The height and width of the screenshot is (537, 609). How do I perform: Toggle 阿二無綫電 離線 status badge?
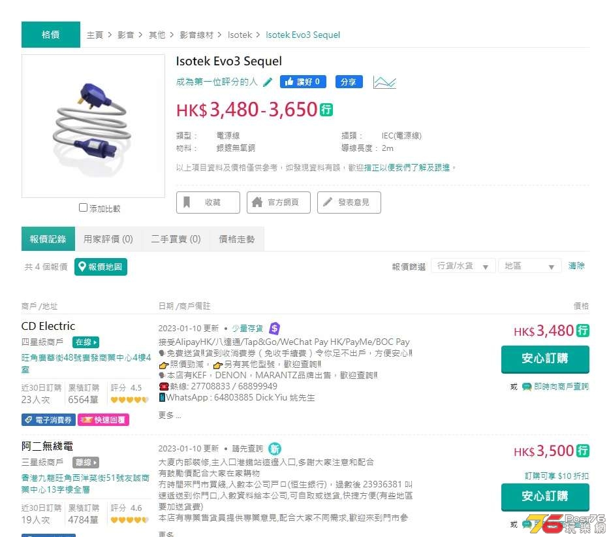86,463
